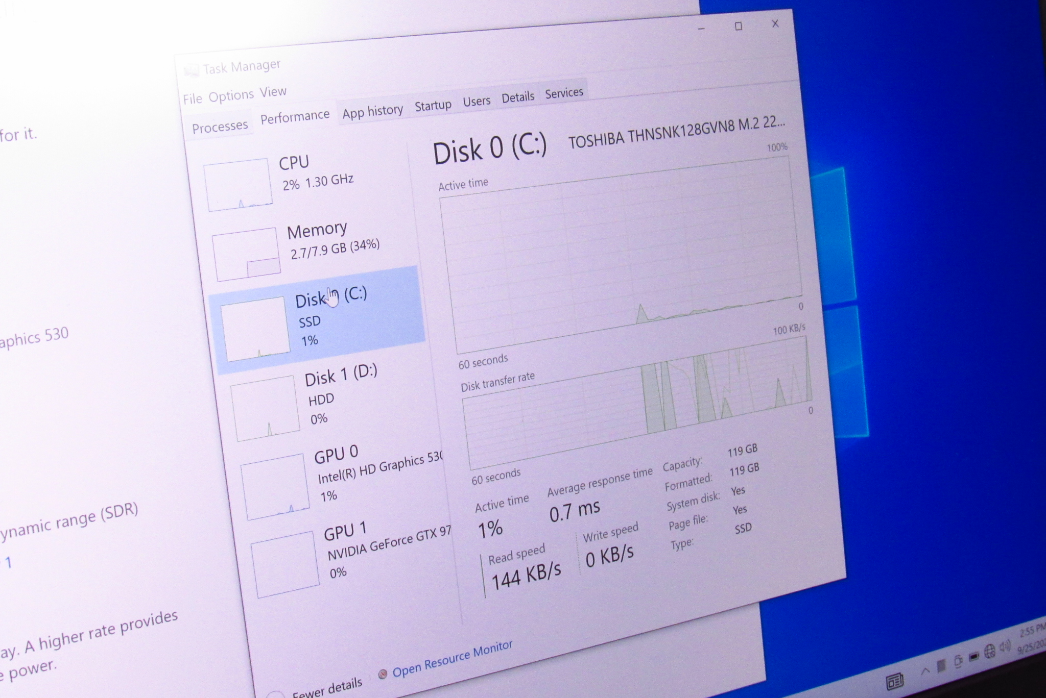Switch to the Processes tab
The height and width of the screenshot is (698, 1046).
220,126
